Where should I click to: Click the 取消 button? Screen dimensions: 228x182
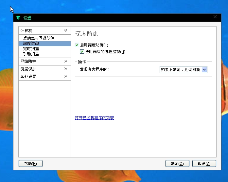pos(204,164)
